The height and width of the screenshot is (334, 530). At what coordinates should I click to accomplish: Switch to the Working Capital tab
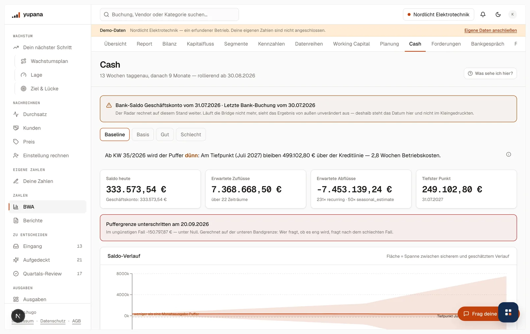351,44
